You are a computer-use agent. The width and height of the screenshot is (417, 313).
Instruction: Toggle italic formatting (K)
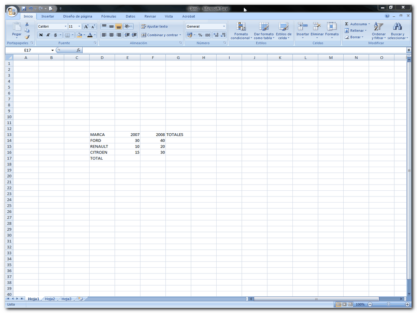tap(48, 35)
